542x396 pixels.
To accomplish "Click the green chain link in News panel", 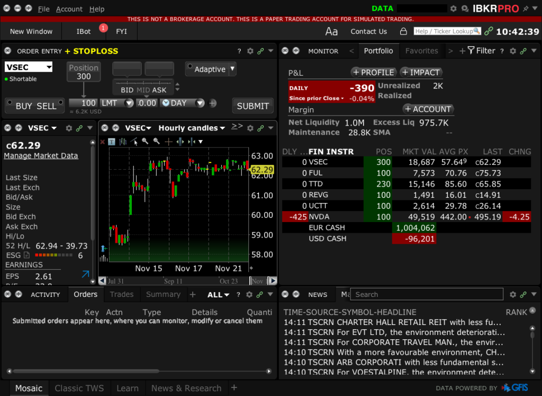I will pyautogui.click(x=523, y=294).
